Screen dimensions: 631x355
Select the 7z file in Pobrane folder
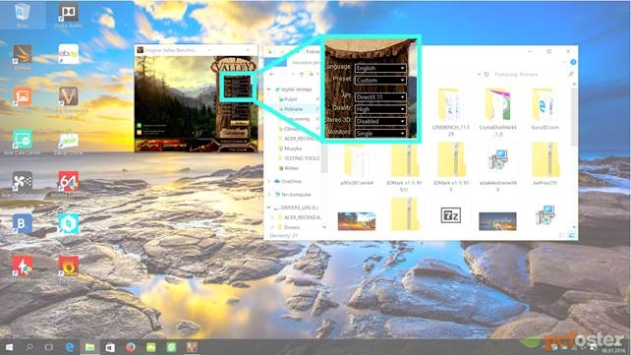451,216
